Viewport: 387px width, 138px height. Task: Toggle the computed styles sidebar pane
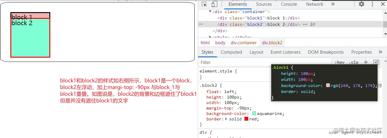376,62
